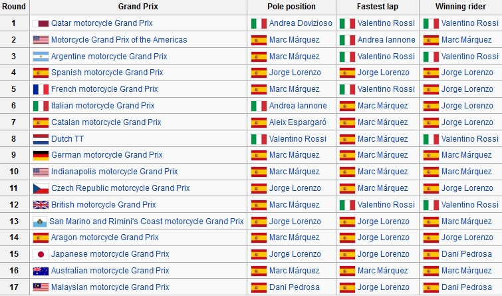
Task: Click the Winning rider column header
Action: pos(459,7)
